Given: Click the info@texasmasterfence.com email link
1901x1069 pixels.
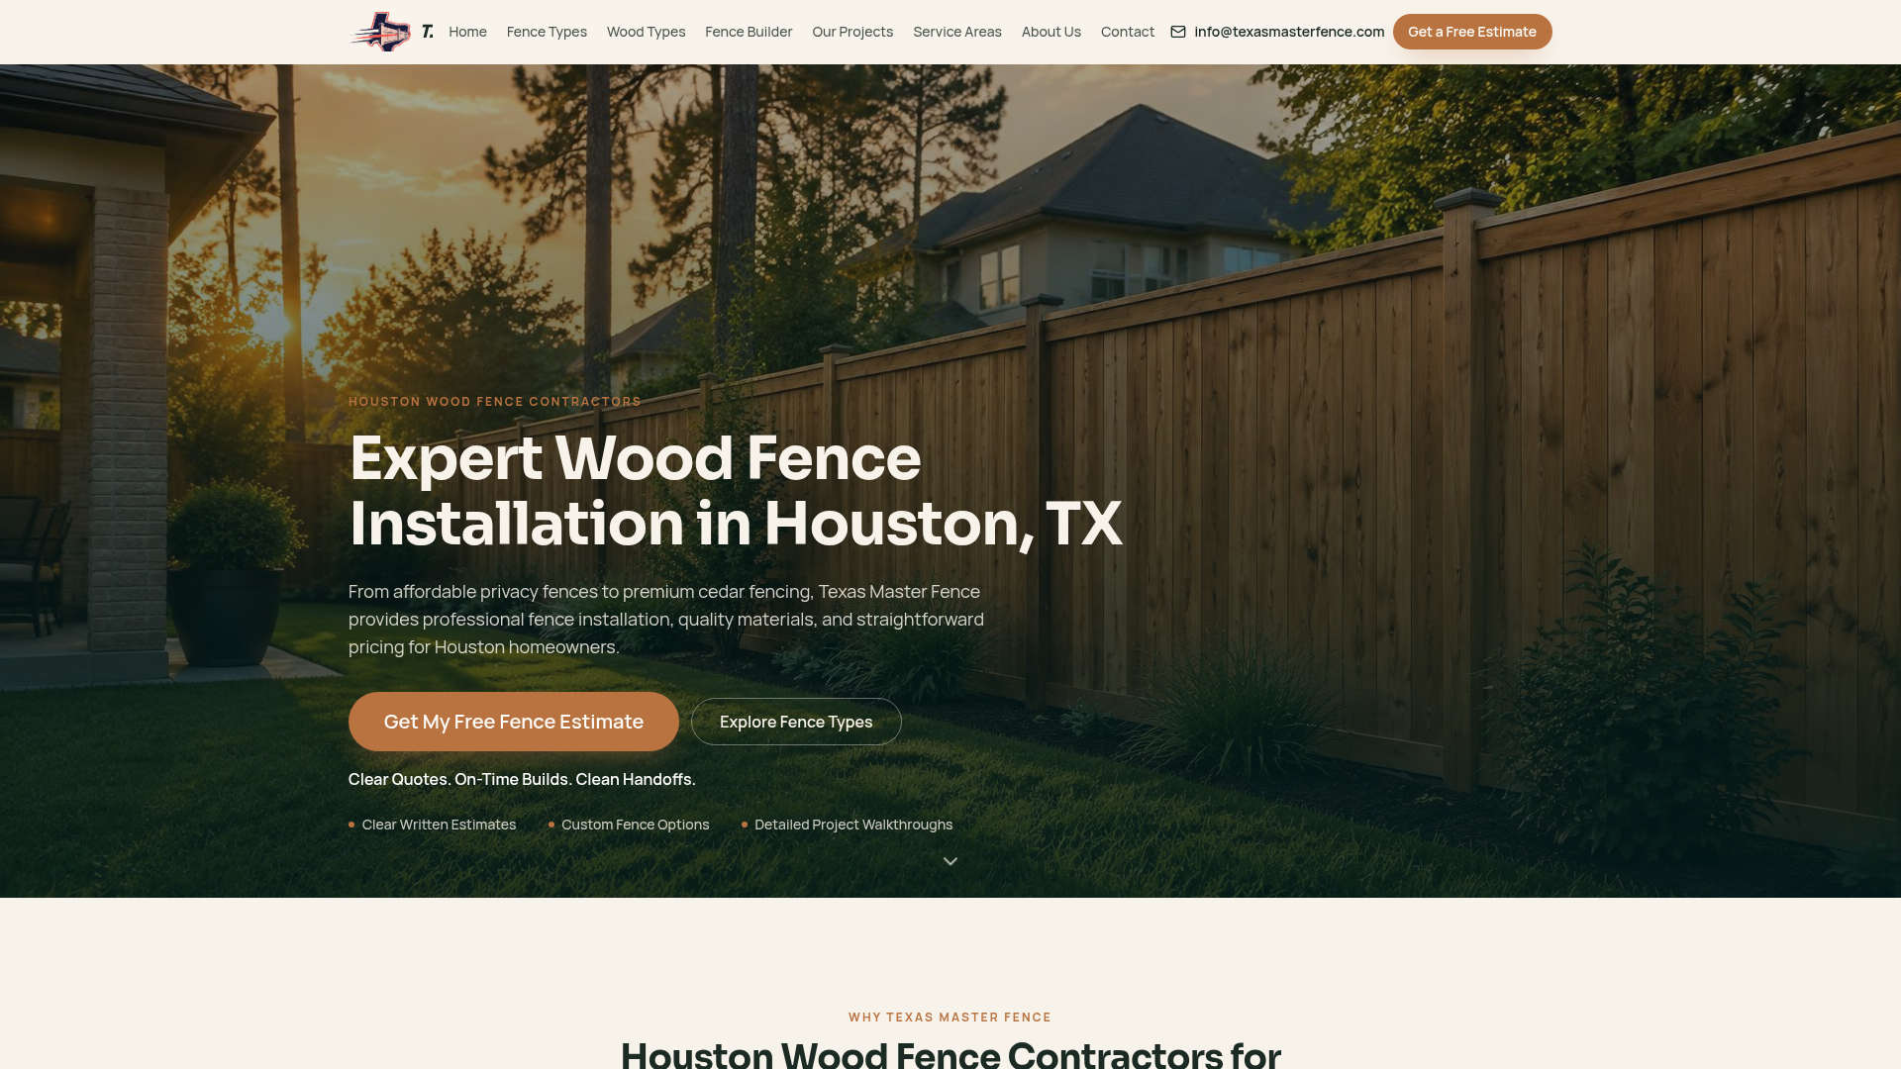Looking at the screenshot, I should point(1289,32).
